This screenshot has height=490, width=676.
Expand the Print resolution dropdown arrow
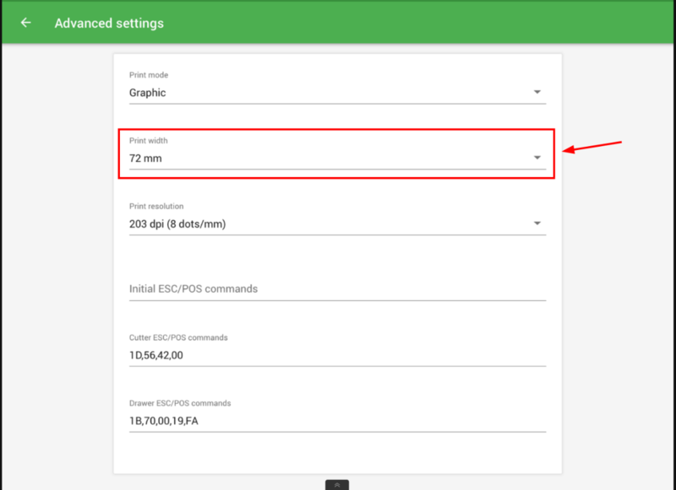click(x=537, y=223)
